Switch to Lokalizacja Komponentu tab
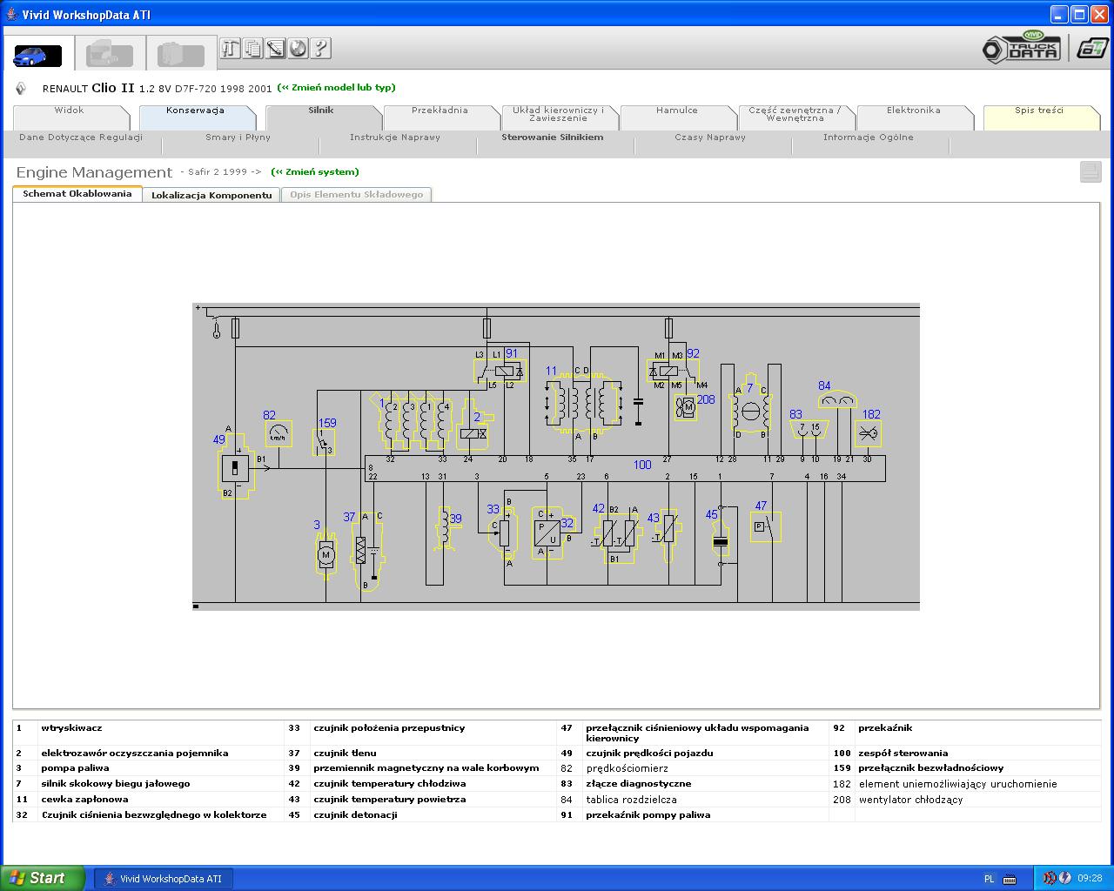 [x=211, y=195]
